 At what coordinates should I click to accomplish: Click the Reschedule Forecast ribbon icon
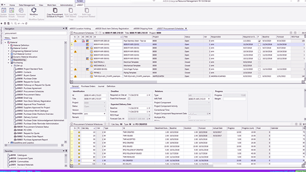click(x=21, y=13)
